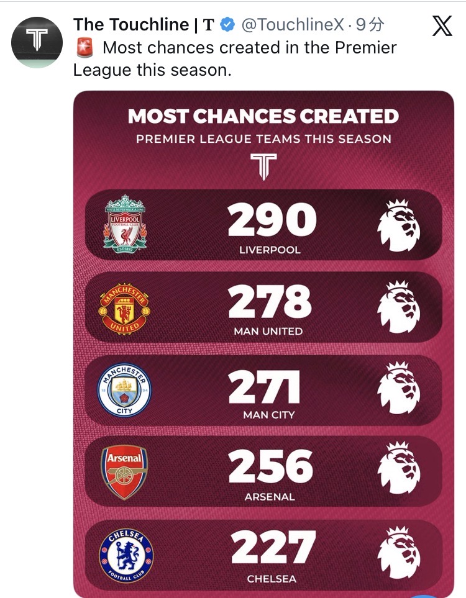Viewport: 466px width, 598px height.
Task: Click the 278 Man United stat
Action: tap(269, 304)
